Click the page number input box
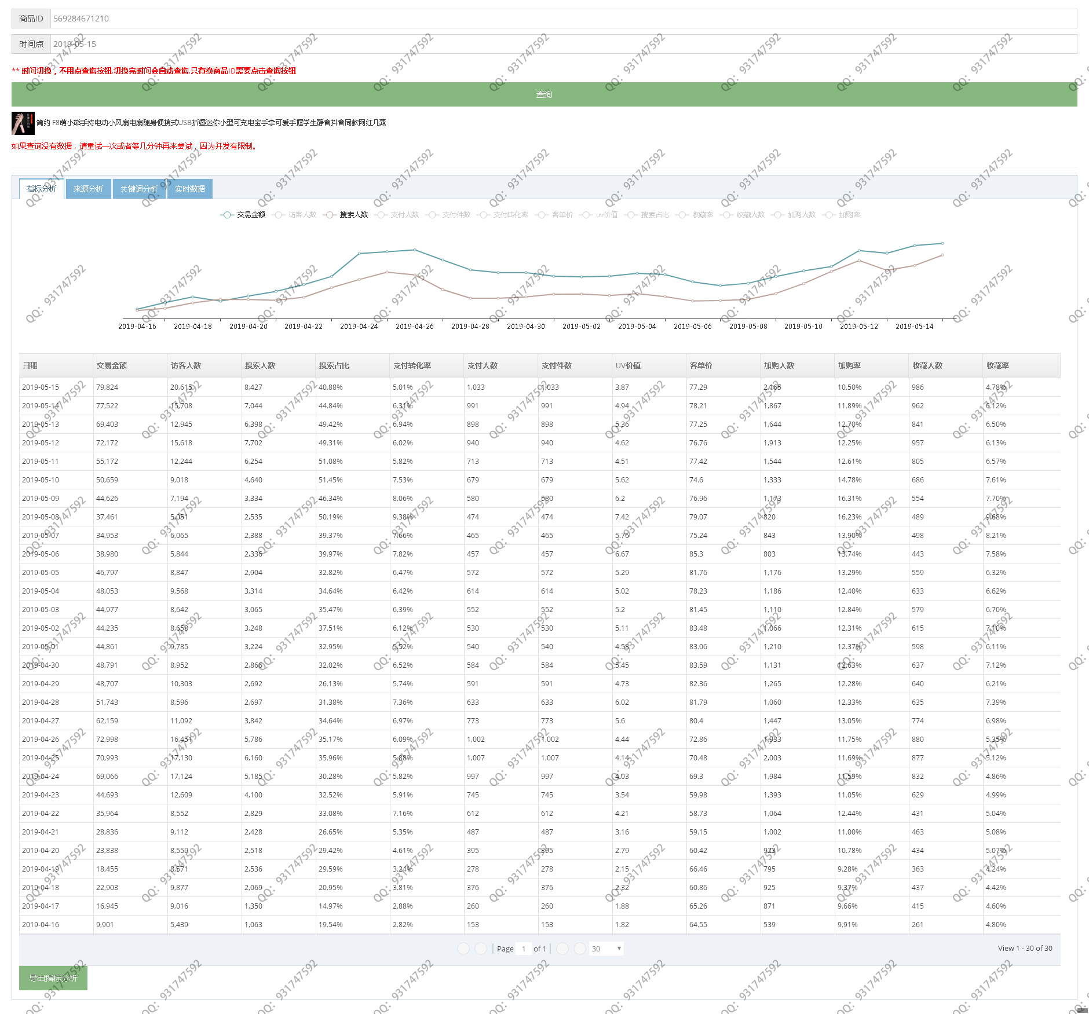 [x=524, y=949]
